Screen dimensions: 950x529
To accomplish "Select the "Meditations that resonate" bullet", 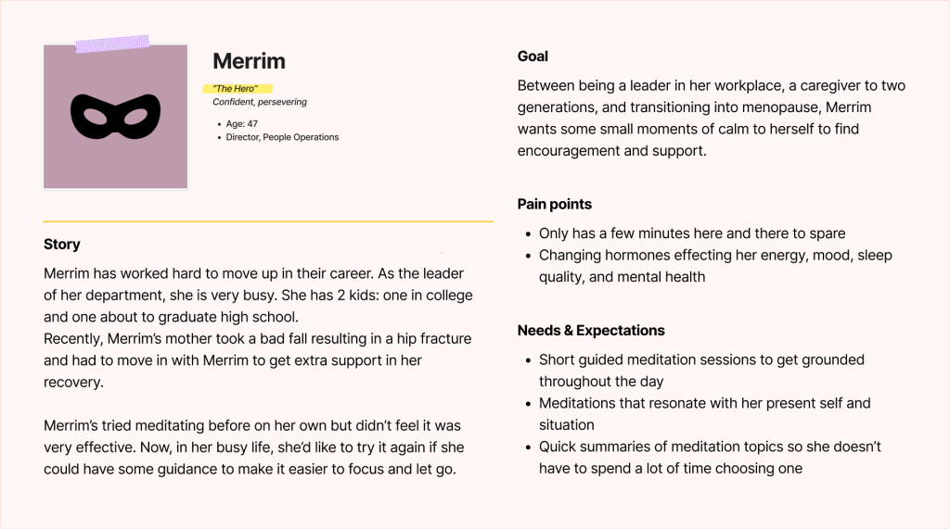I will tap(704, 413).
